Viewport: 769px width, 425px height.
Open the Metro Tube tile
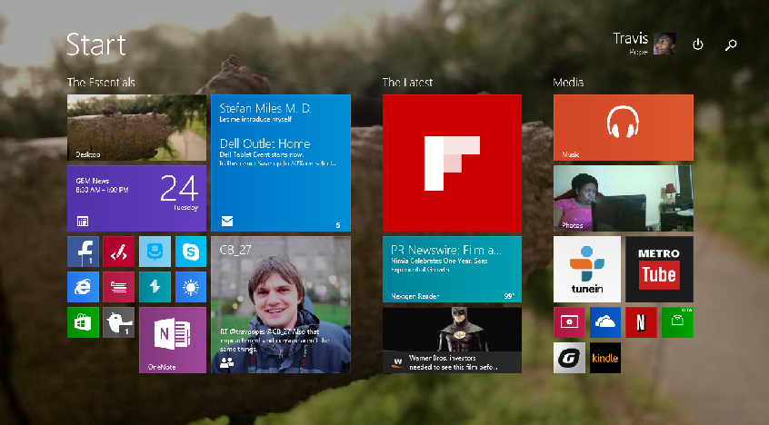[659, 269]
